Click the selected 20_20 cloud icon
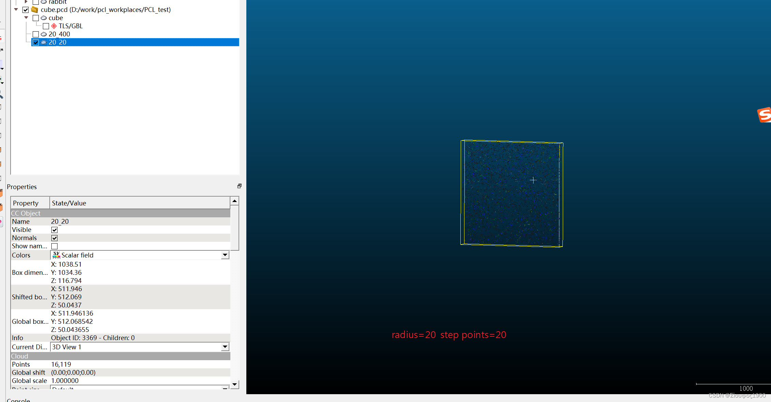This screenshot has height=402, width=771. [44, 42]
